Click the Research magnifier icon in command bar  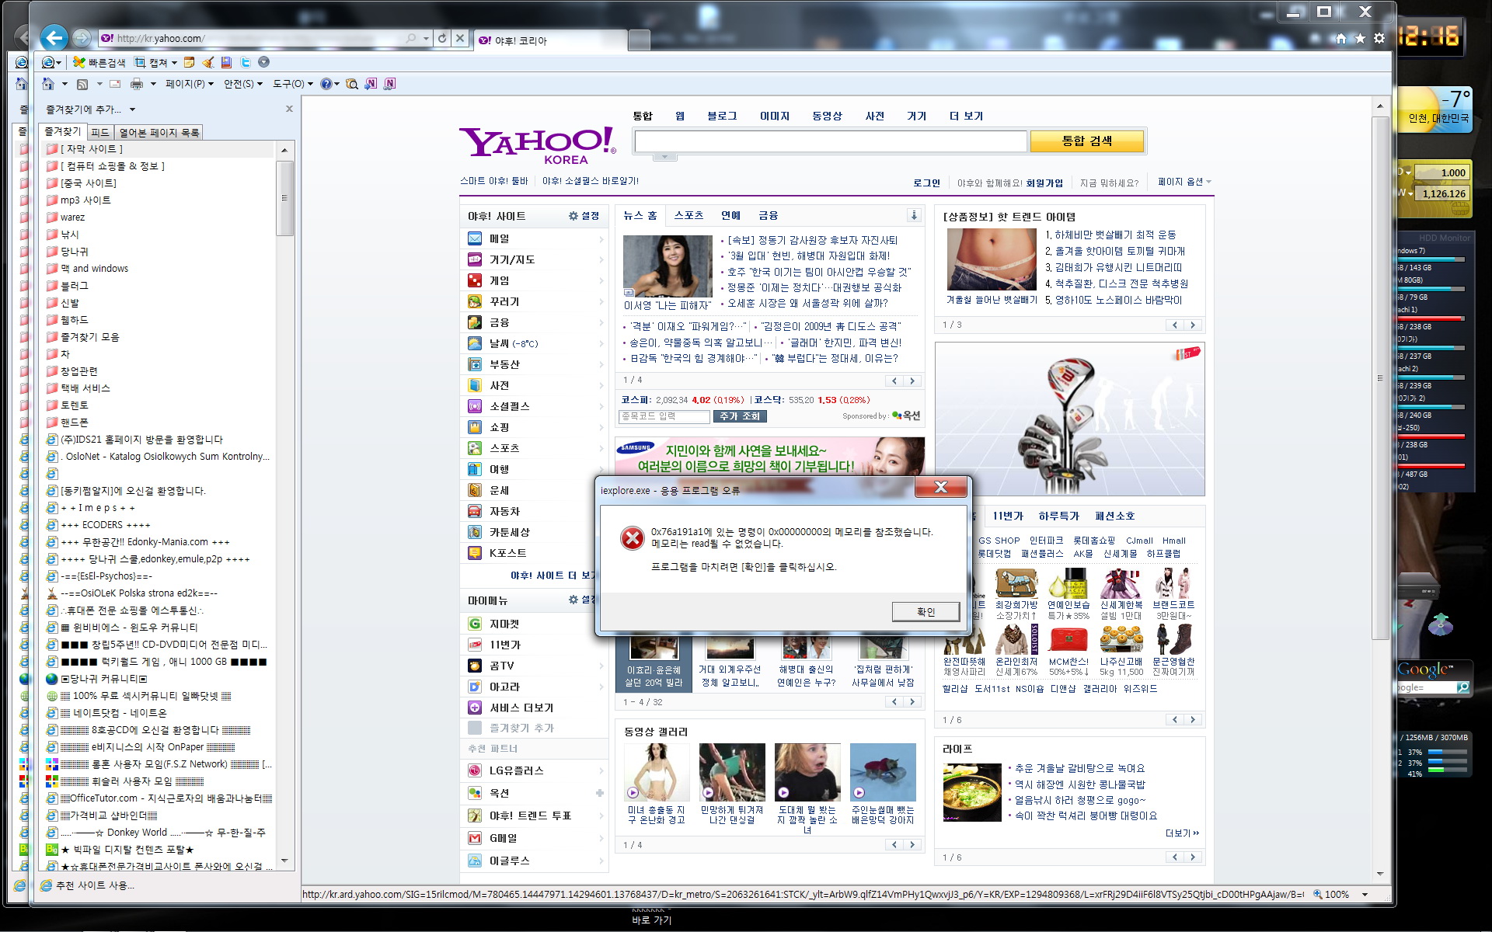point(352,84)
